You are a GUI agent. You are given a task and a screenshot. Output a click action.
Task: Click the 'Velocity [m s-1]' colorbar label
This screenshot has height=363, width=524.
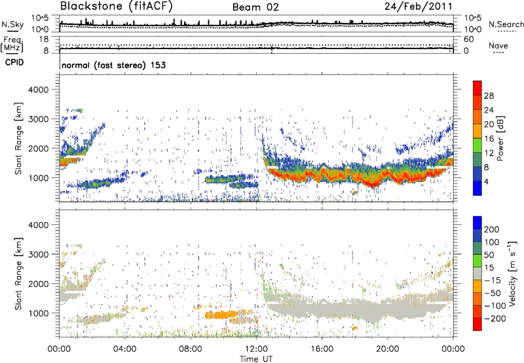512,273
